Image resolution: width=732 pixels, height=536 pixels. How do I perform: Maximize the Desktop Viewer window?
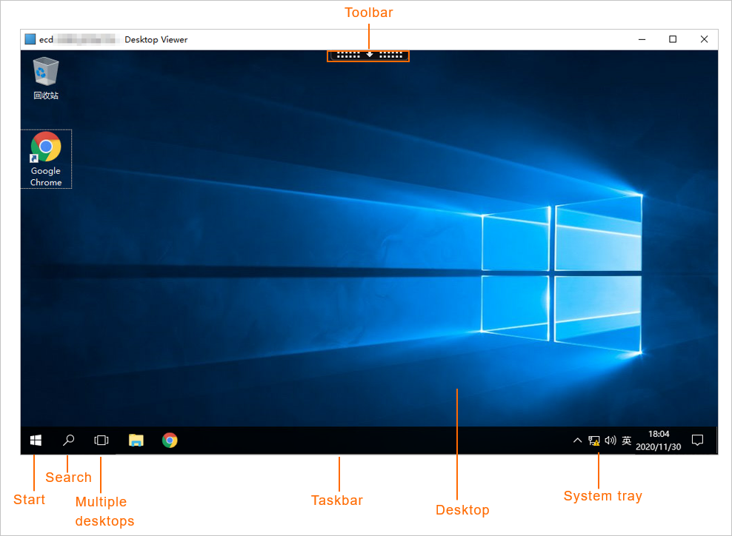pos(673,39)
